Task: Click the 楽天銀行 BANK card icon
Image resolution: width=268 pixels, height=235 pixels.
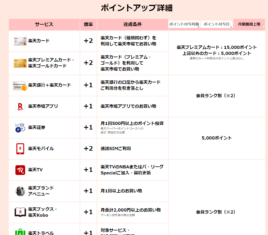Action: 20,85
